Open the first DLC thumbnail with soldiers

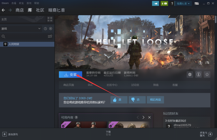click(84, 124)
